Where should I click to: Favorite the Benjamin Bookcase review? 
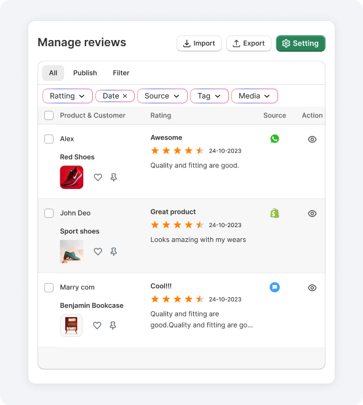pos(97,326)
